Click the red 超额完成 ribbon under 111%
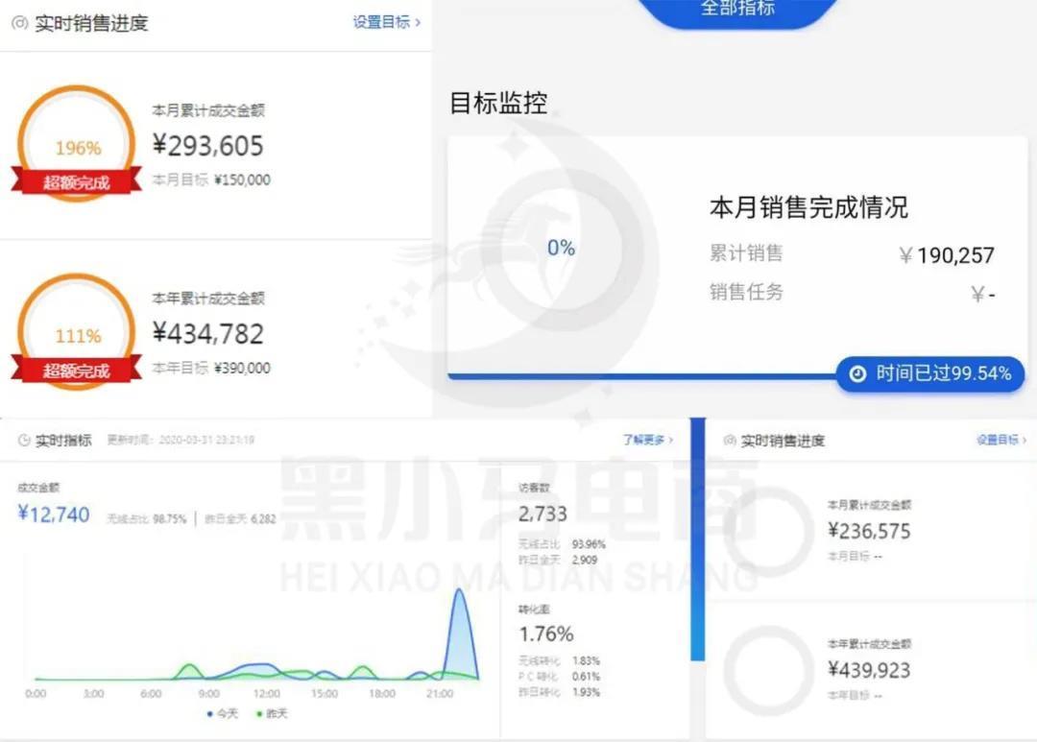Viewport: 1037px width, 742px height. (x=77, y=371)
